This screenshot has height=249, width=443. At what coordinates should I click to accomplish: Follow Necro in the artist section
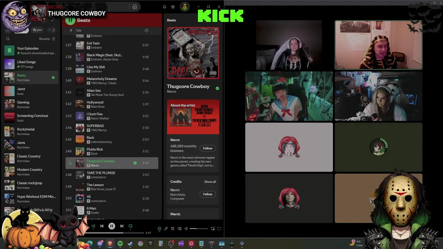click(208, 148)
